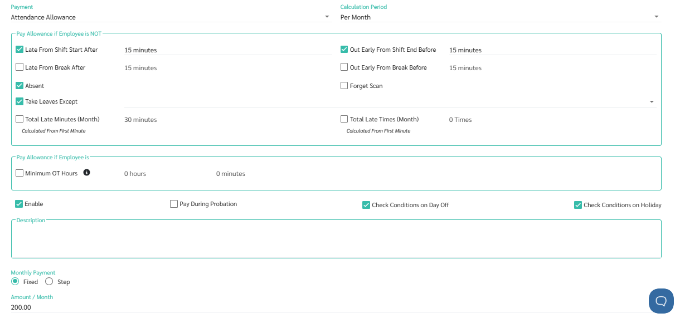Check Pay During Probation
This screenshot has width=675, height=318.
174,204
